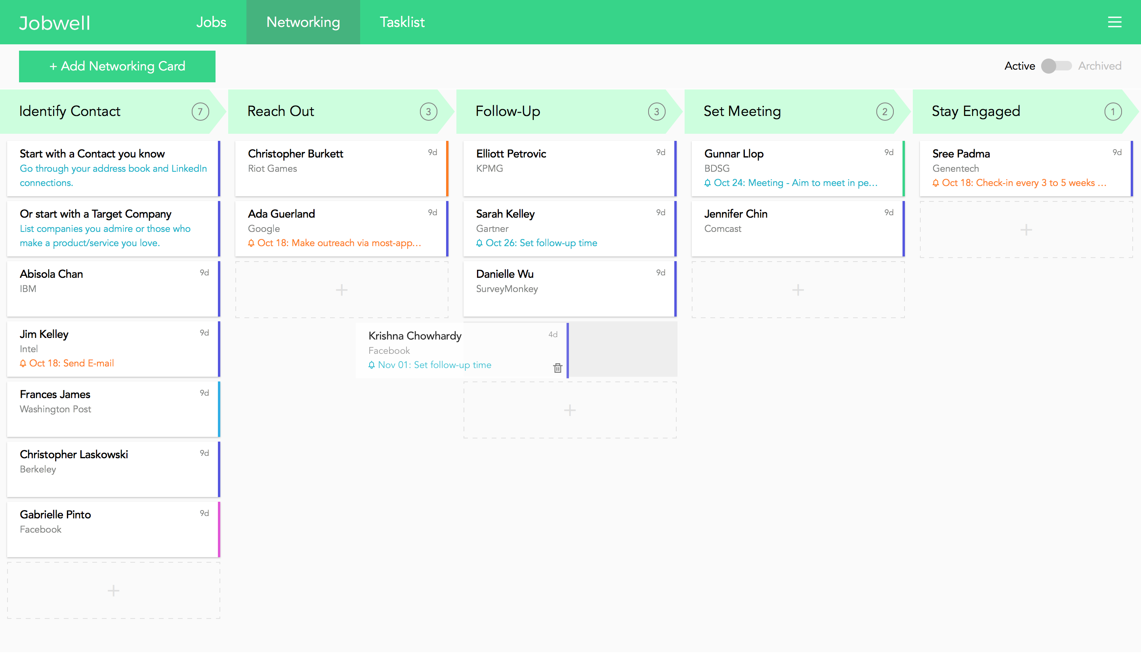The width and height of the screenshot is (1141, 664).
Task: Open Christopher Burkett card
Action: (x=342, y=168)
